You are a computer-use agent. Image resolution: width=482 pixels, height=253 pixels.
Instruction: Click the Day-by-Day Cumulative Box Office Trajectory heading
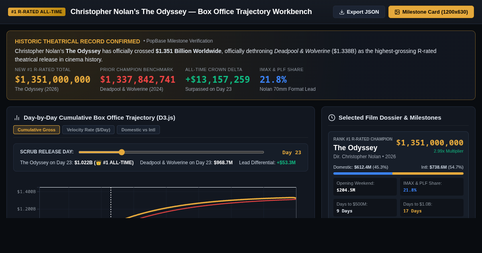point(99,118)
